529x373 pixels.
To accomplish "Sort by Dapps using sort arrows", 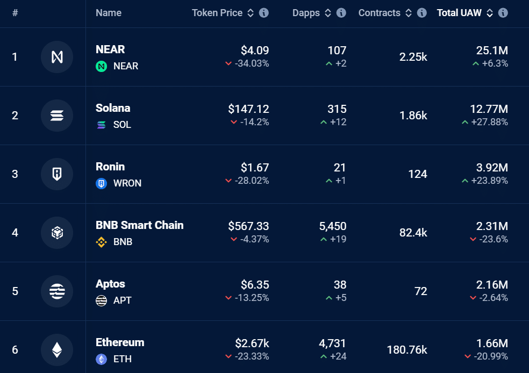I will pos(328,13).
